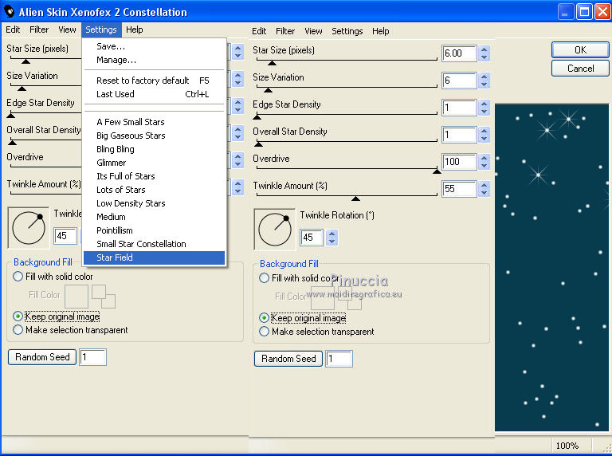
Task: Pick the Lots of Stars preset
Action: (x=154, y=190)
